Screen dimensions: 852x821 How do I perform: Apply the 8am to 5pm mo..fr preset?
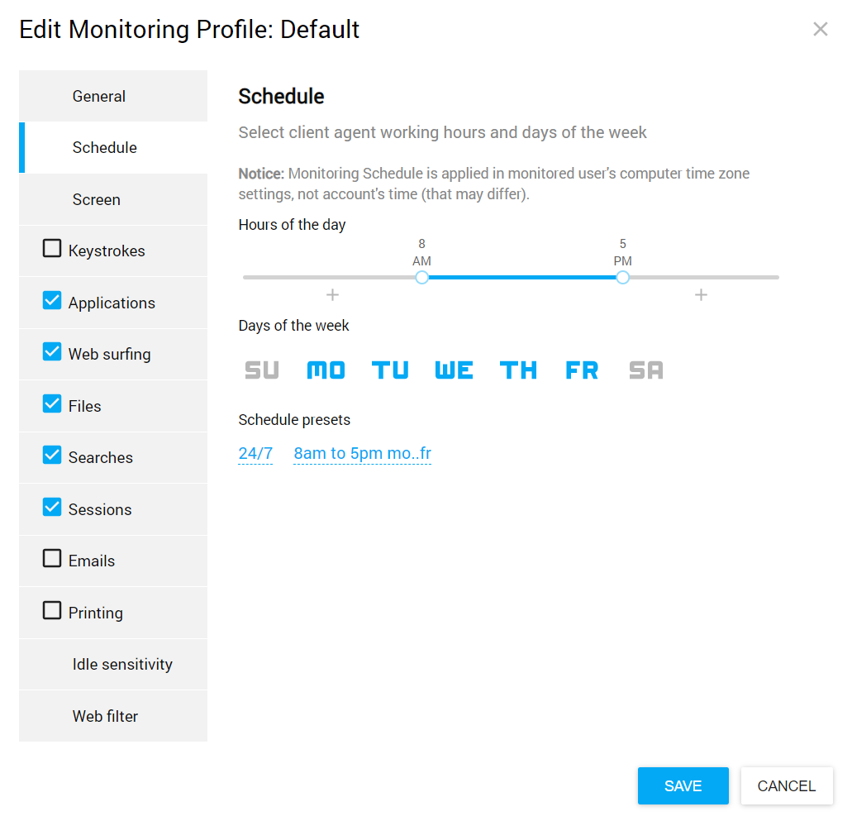point(362,454)
